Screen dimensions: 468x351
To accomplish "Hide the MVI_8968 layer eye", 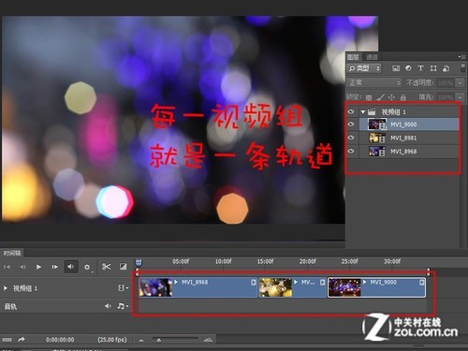I will click(x=351, y=151).
